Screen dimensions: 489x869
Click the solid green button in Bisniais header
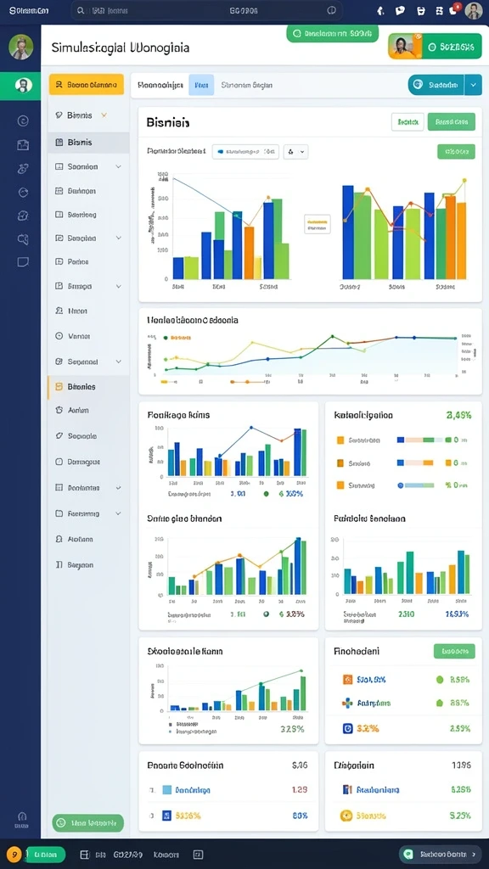[x=452, y=122]
